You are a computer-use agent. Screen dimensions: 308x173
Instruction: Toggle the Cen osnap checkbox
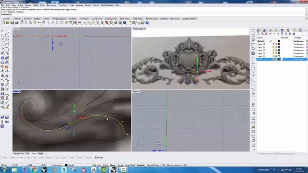coord(32,158)
